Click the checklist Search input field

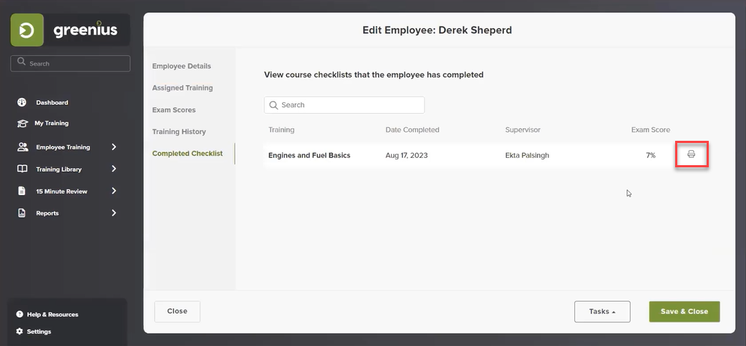pos(344,105)
